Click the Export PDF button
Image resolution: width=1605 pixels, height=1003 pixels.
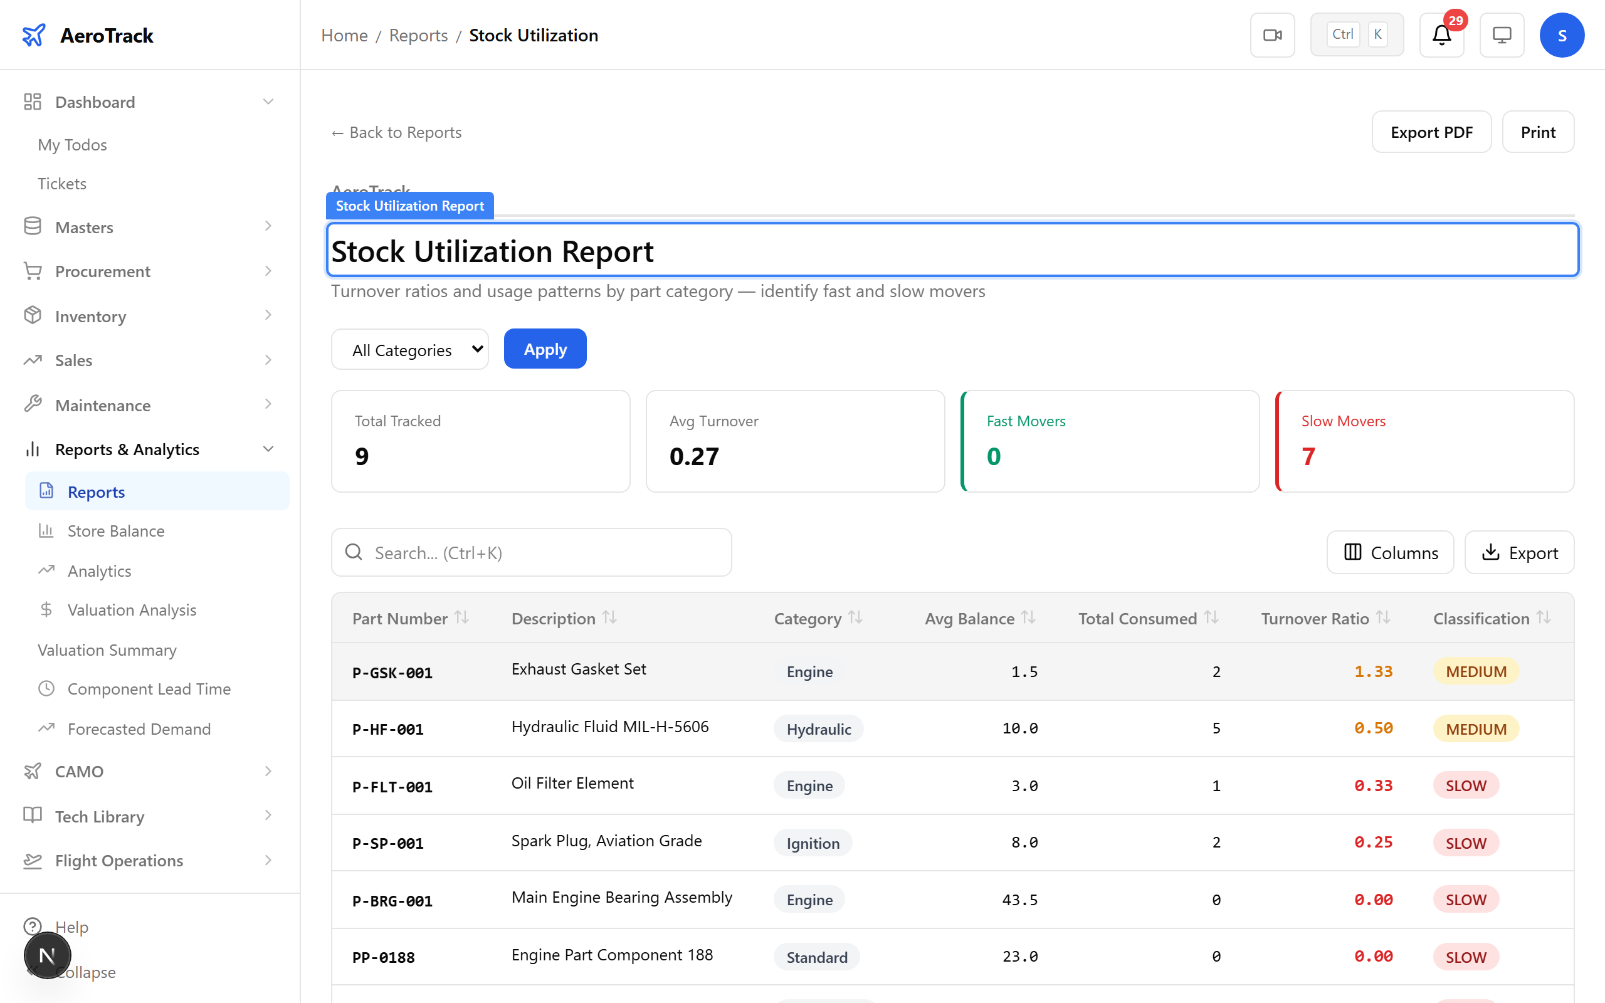[1431, 132]
